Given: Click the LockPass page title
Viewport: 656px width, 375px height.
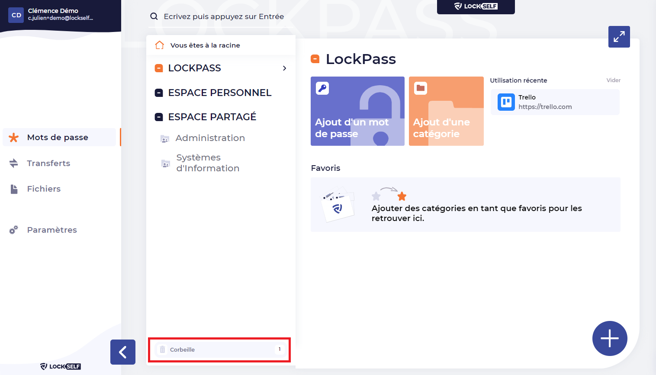Looking at the screenshot, I should tap(361, 59).
